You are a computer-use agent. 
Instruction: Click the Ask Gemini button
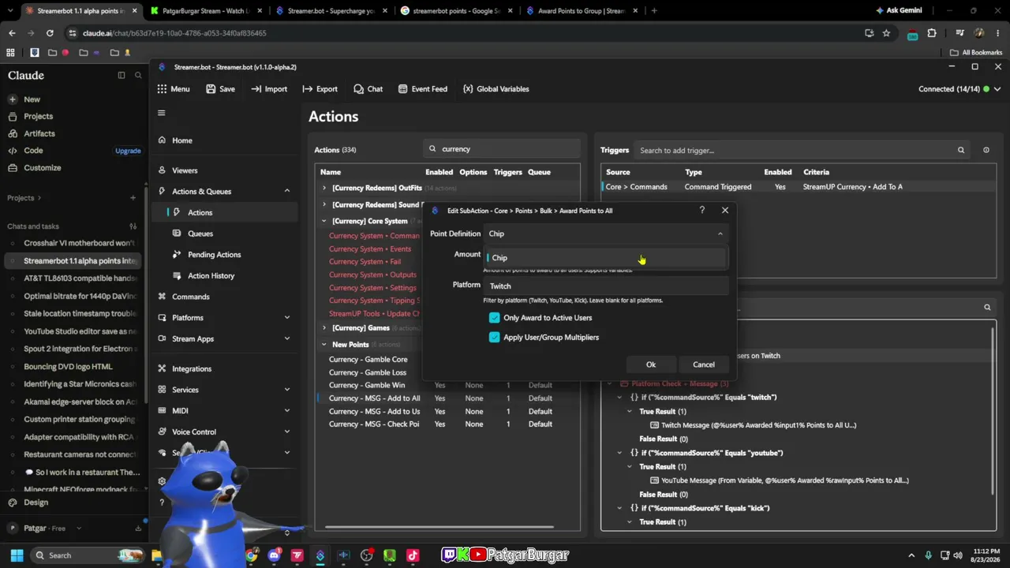[x=898, y=11]
